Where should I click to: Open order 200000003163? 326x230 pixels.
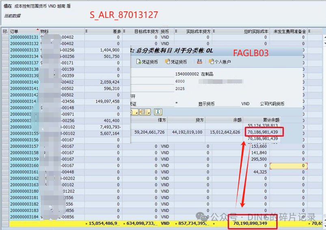pyautogui.click(x=24, y=185)
